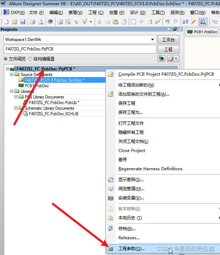Image resolution: width=220 pixels, height=255 pixels.
Task: Click the Zoom Selected Objects icon
Action: pyautogui.click(x=76, y=22)
